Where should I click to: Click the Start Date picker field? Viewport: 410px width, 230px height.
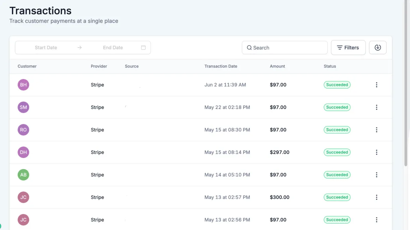pyautogui.click(x=46, y=48)
